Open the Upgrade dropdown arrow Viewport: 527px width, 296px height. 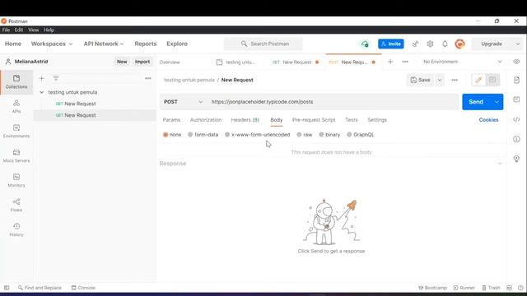[x=518, y=44]
